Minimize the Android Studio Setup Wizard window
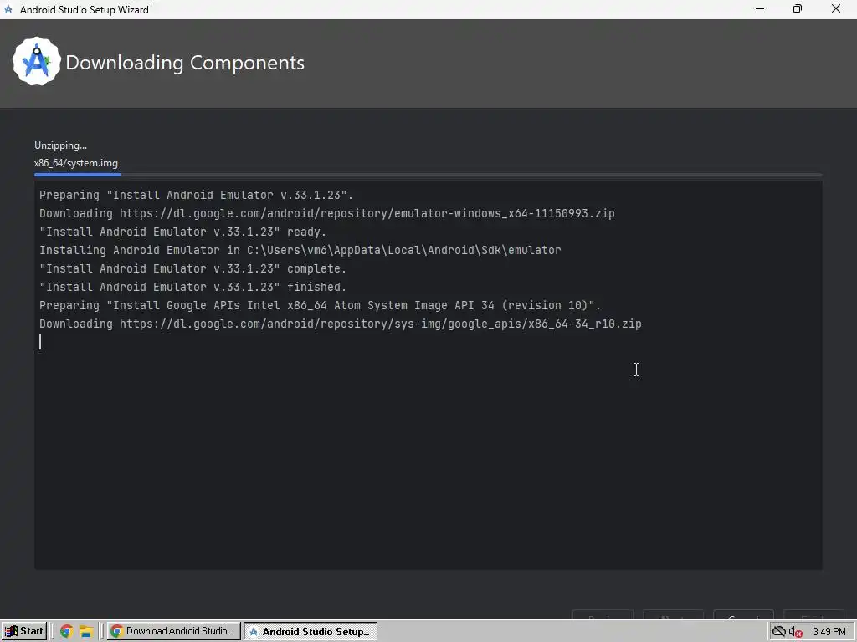 pyautogui.click(x=760, y=9)
